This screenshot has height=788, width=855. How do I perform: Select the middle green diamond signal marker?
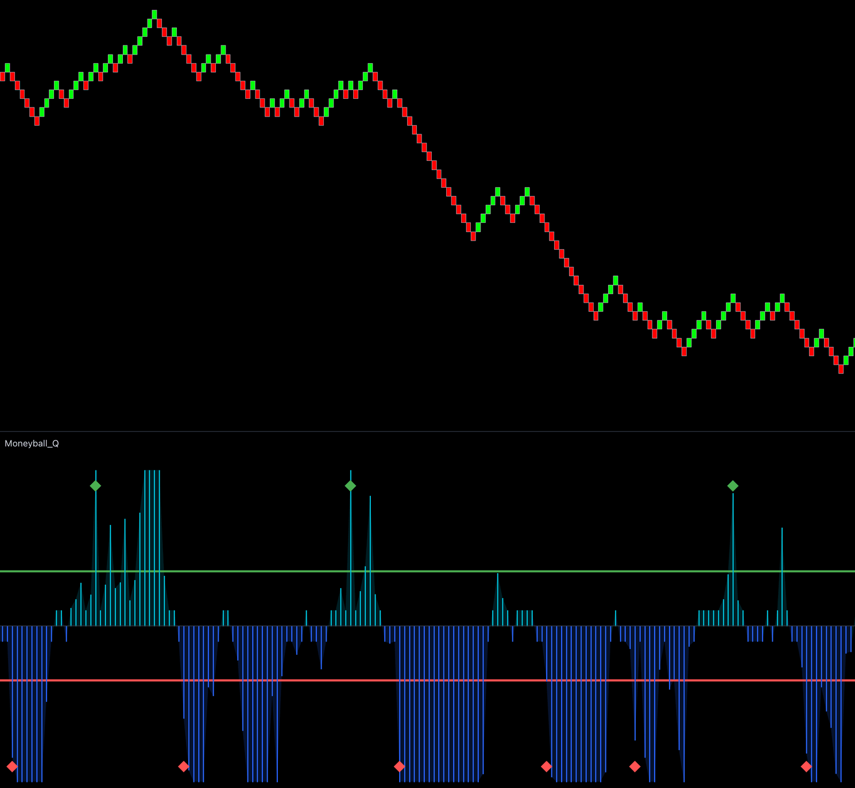pos(351,486)
